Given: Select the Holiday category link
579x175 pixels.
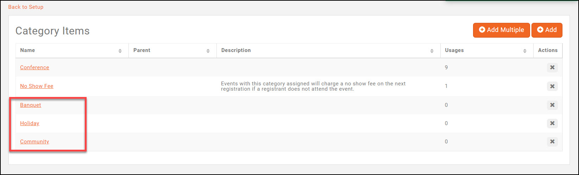Looking at the screenshot, I should [x=30, y=123].
